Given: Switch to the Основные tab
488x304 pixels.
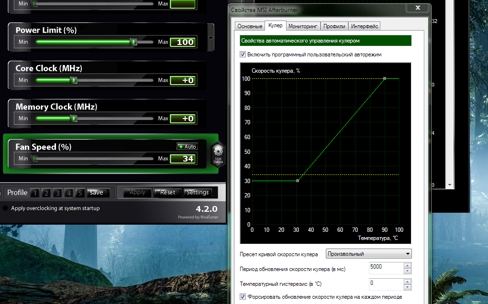Looking at the screenshot, I should point(250,26).
